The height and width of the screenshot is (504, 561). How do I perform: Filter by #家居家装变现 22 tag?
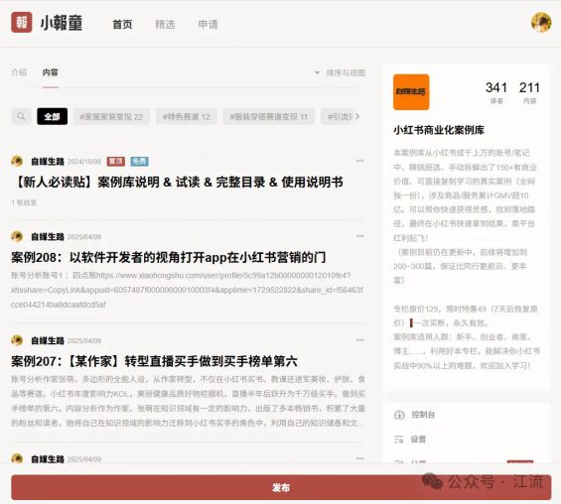click(111, 116)
